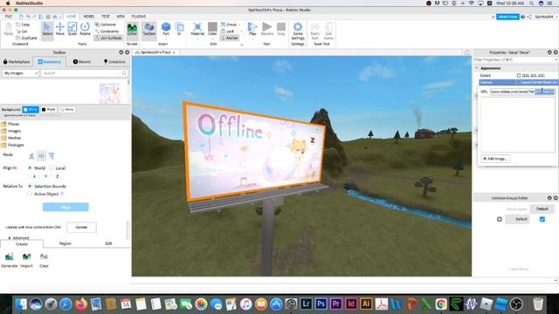Open the Part dropdown arrow
559x314 pixels.
166,38
